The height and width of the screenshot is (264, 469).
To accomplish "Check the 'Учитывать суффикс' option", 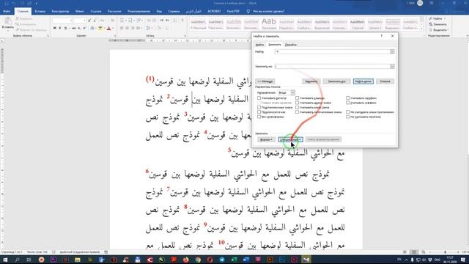I will click(347, 103).
